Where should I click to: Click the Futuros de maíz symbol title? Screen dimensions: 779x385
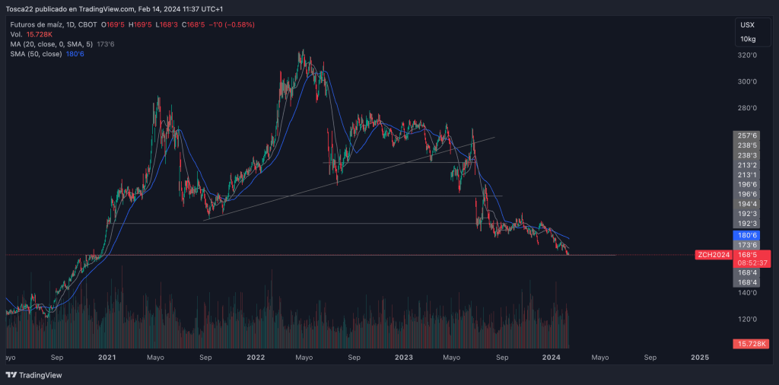[x=41, y=24]
